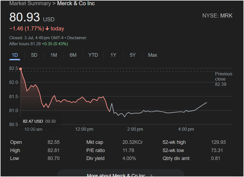Screen dimensions: 244x177
Task: Click the 80.93 price value
Action: pyautogui.click(x=25, y=17)
